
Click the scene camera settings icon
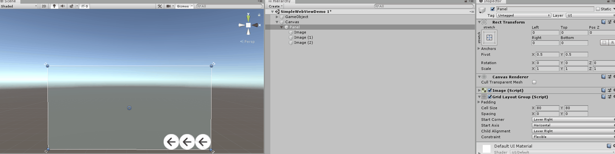168,6
